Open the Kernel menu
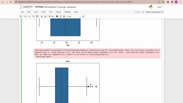This screenshot has width=183, height=103. [x=58, y=12]
